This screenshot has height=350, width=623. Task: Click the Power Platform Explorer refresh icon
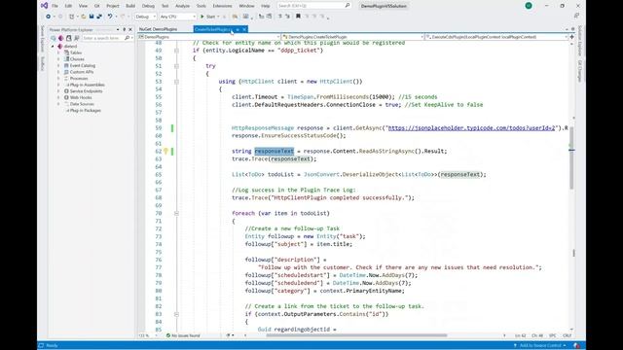pos(53,38)
